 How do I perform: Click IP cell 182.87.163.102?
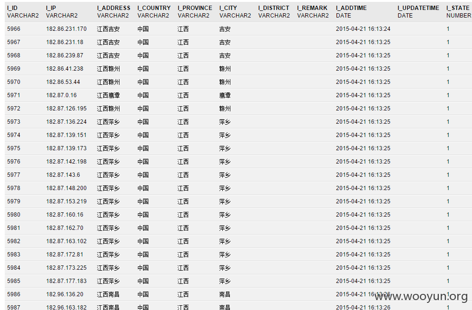click(x=66, y=241)
